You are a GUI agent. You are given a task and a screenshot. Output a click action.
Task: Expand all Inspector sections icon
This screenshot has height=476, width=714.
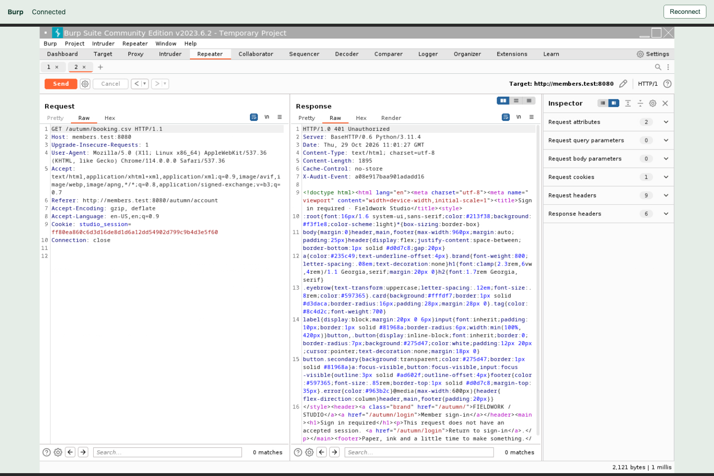click(628, 103)
